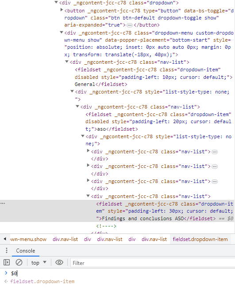Select the aso fieldset element row
Screen dimensions: 235x288
tap(158, 121)
